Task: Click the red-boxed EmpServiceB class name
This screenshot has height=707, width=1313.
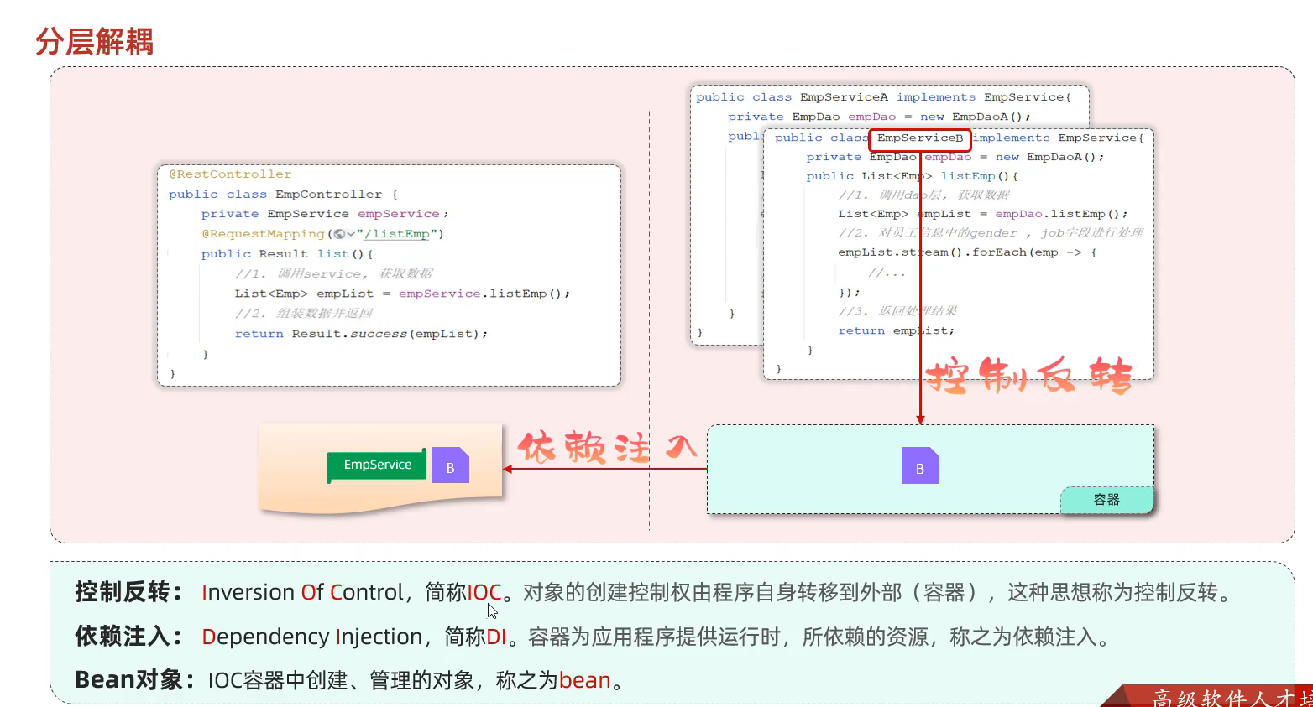Action: click(x=919, y=138)
